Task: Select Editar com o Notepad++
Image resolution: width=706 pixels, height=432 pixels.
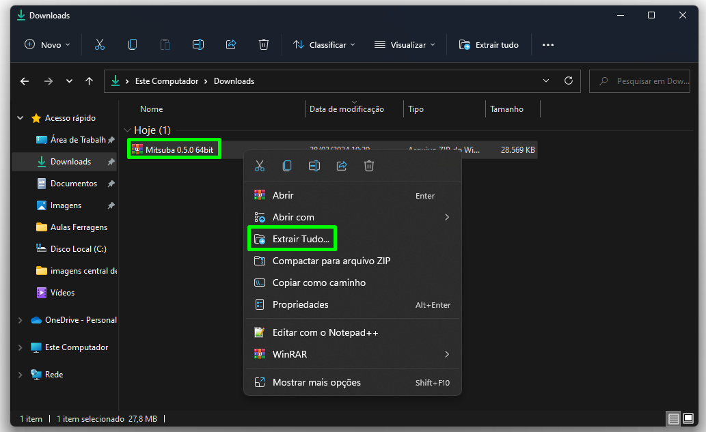Action: coord(353,332)
